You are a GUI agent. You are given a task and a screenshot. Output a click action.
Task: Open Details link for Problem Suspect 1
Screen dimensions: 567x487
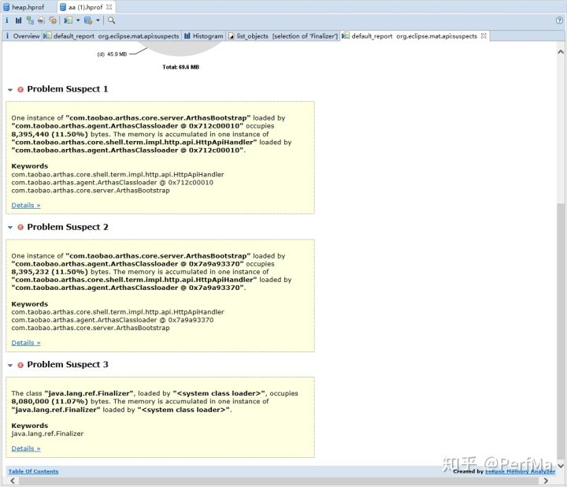click(26, 205)
